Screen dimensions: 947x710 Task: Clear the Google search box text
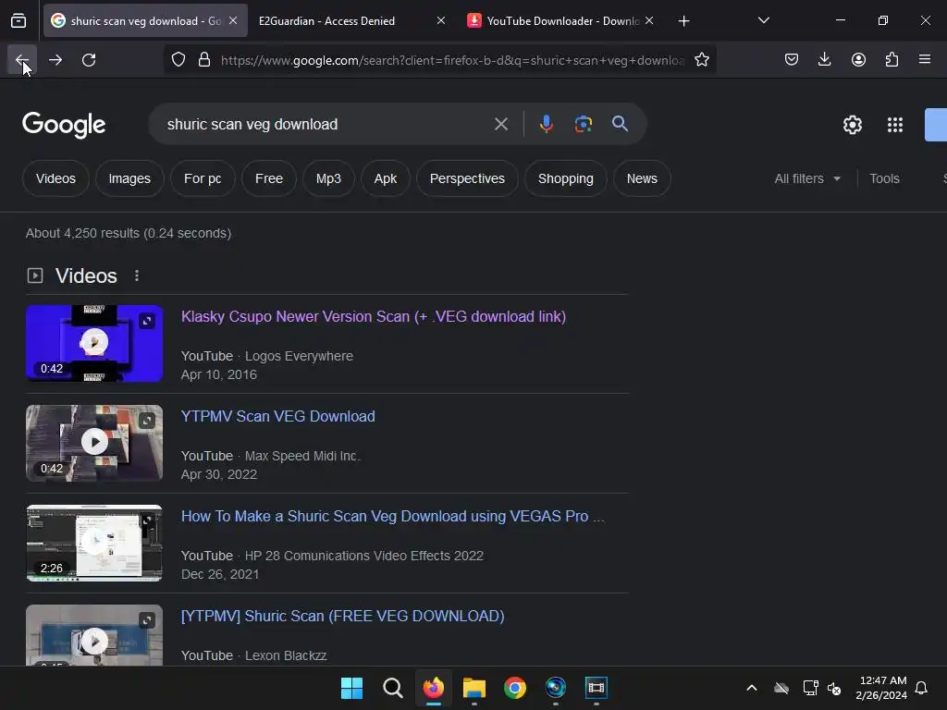coord(500,125)
